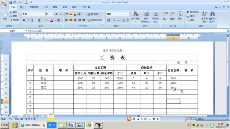Click the Copy icon in clipboard group
This screenshot has height=129, width=230.
11,16
